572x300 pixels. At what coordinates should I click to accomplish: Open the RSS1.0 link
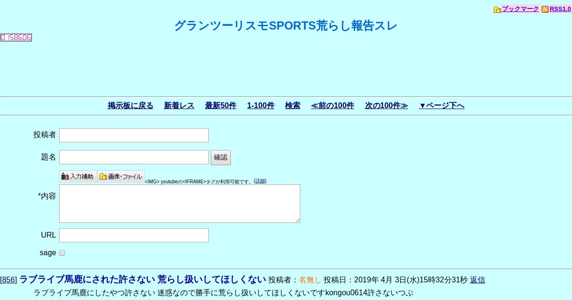(x=560, y=9)
